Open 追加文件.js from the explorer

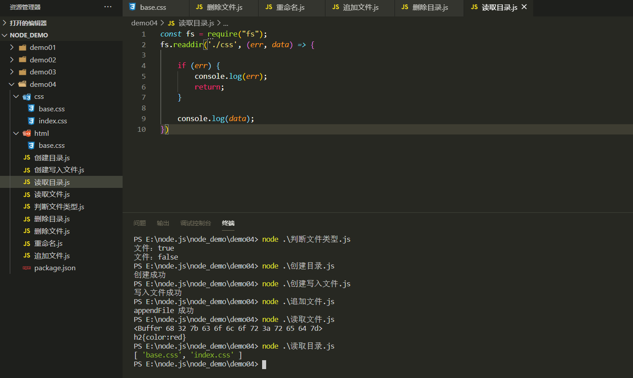click(x=52, y=256)
